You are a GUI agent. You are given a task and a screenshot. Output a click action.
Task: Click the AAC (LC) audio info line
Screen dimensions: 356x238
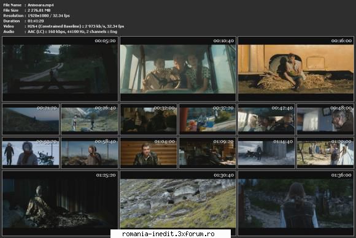[x=72, y=32]
